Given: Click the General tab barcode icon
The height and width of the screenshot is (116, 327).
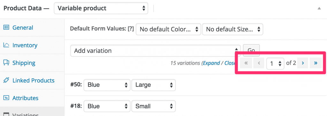Looking at the screenshot, I should tap(6, 27).
